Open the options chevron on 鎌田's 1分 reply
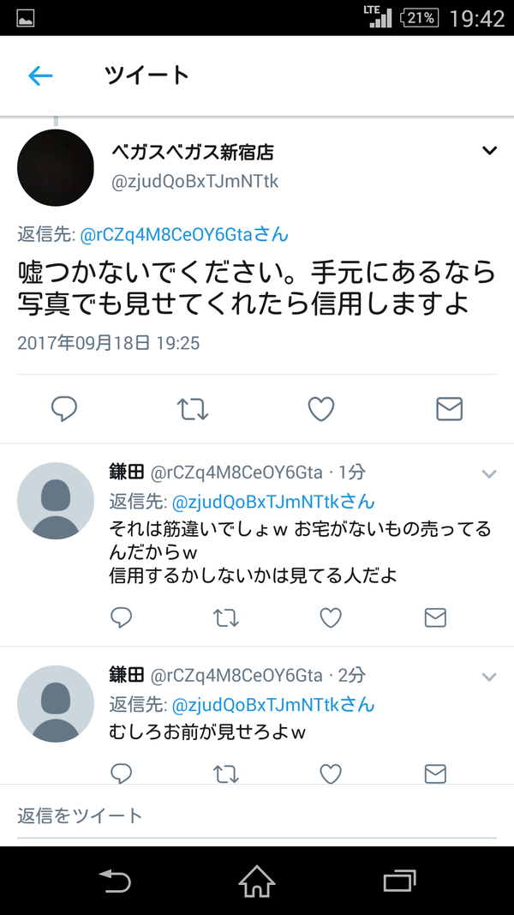The image size is (514, 915). (x=489, y=474)
